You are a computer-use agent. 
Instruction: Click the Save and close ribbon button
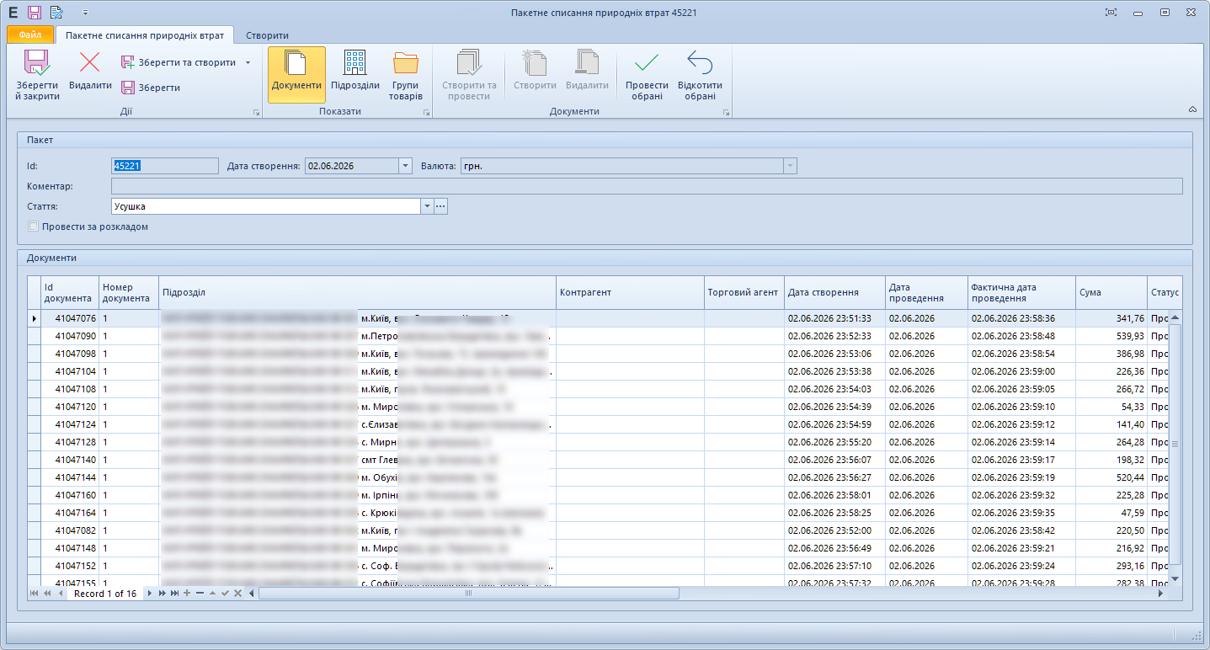coord(37,75)
